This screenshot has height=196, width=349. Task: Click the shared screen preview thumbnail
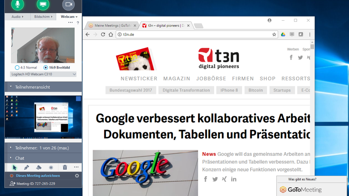tap(43, 117)
